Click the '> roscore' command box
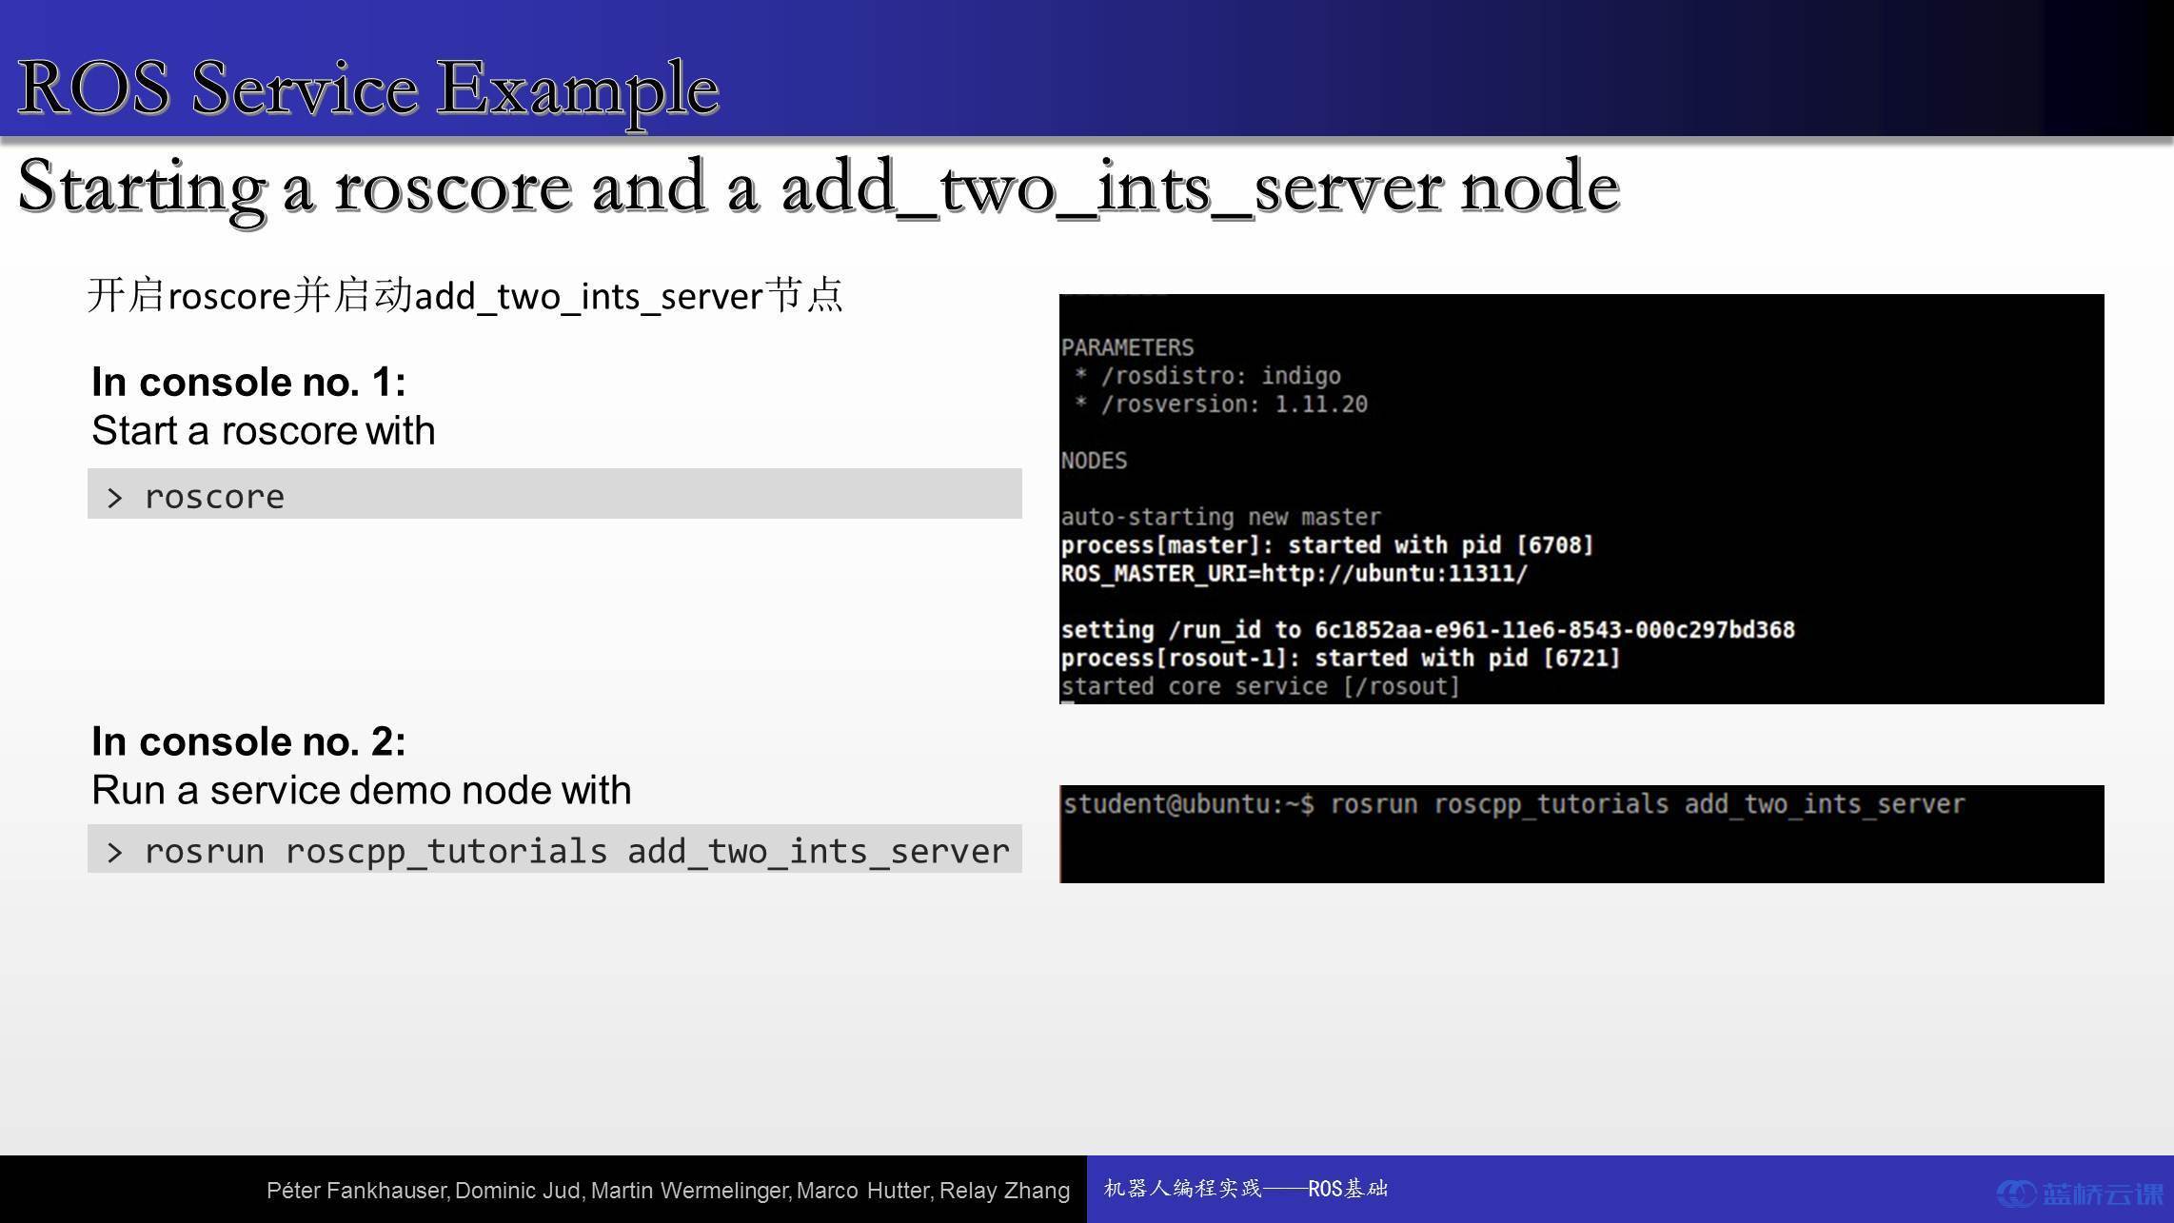The height and width of the screenshot is (1223, 2174). click(555, 493)
